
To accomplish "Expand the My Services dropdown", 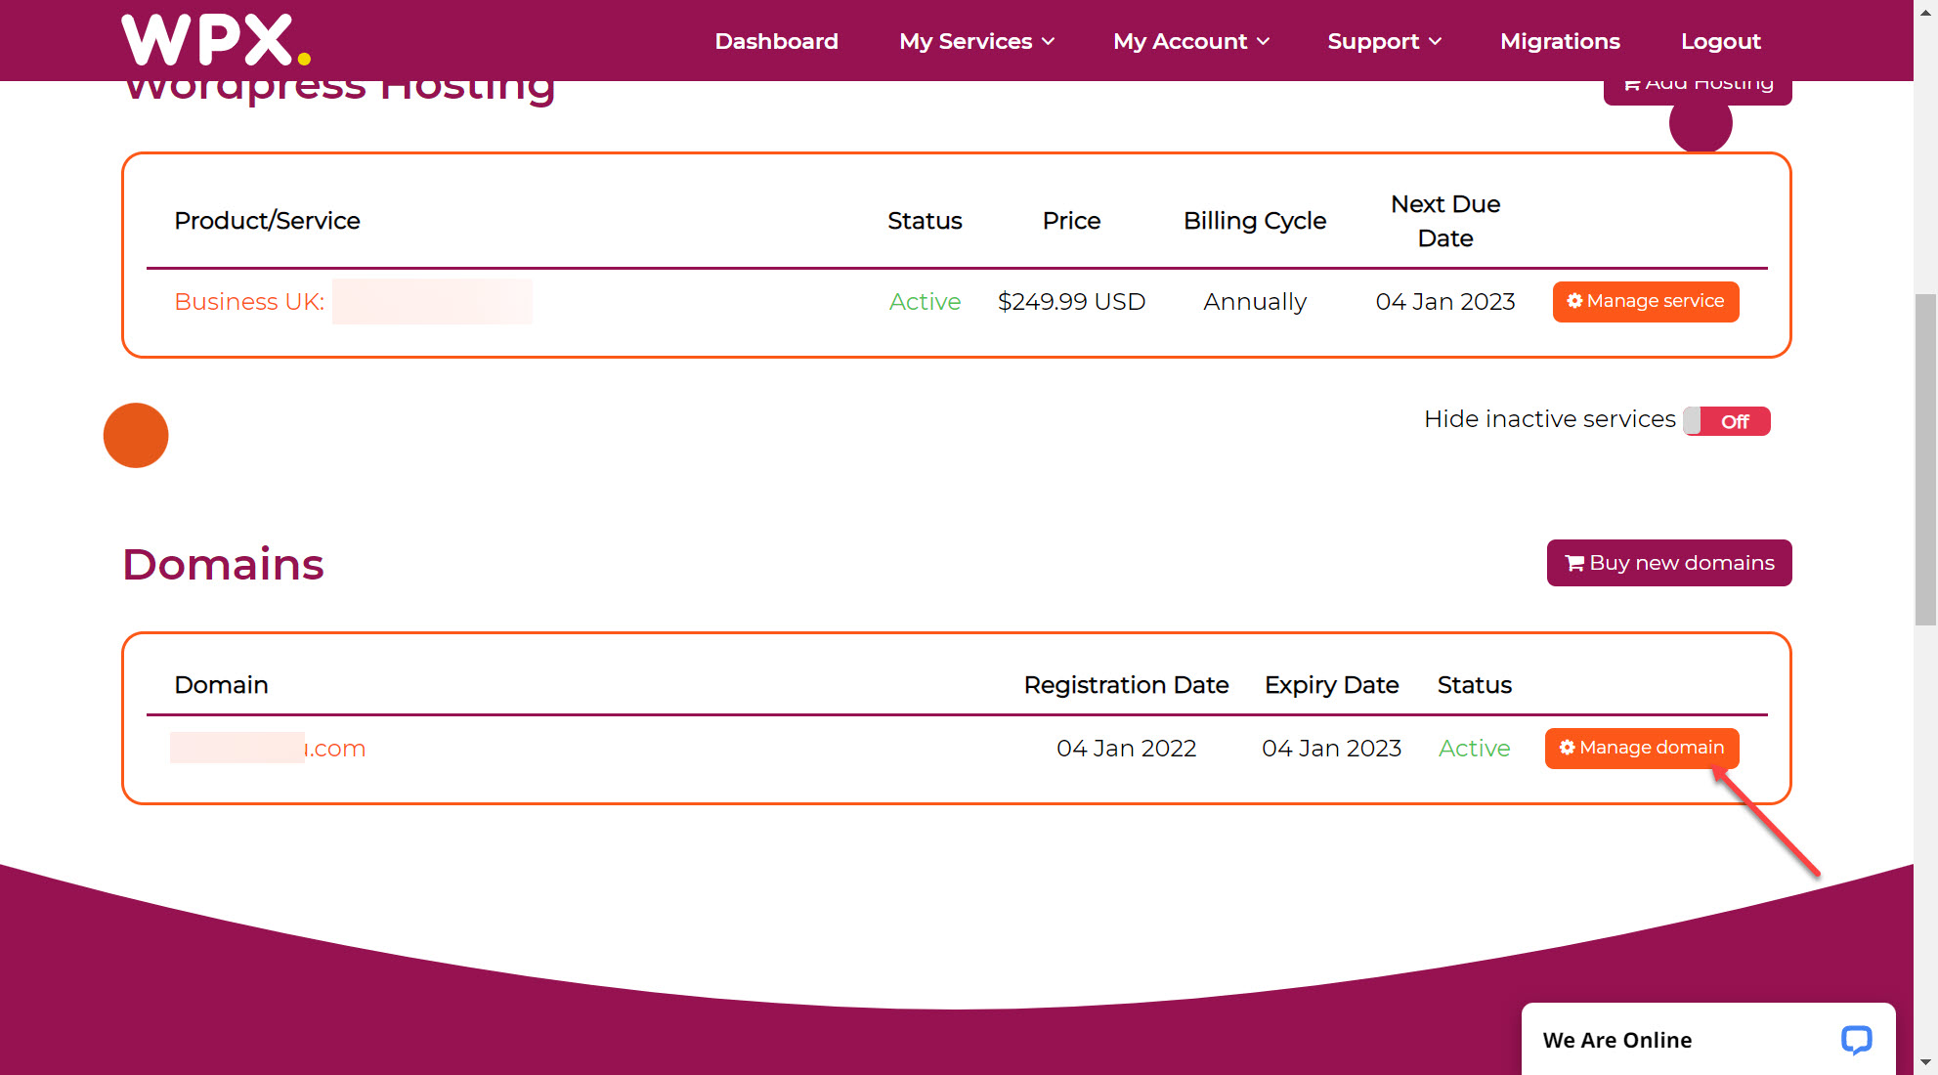I will 976,41.
